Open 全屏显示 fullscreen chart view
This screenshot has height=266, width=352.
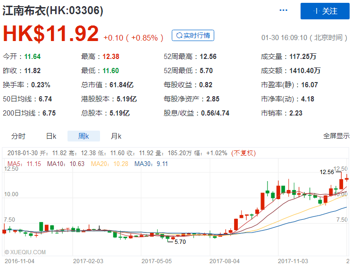pyautogui.click(x=336, y=136)
